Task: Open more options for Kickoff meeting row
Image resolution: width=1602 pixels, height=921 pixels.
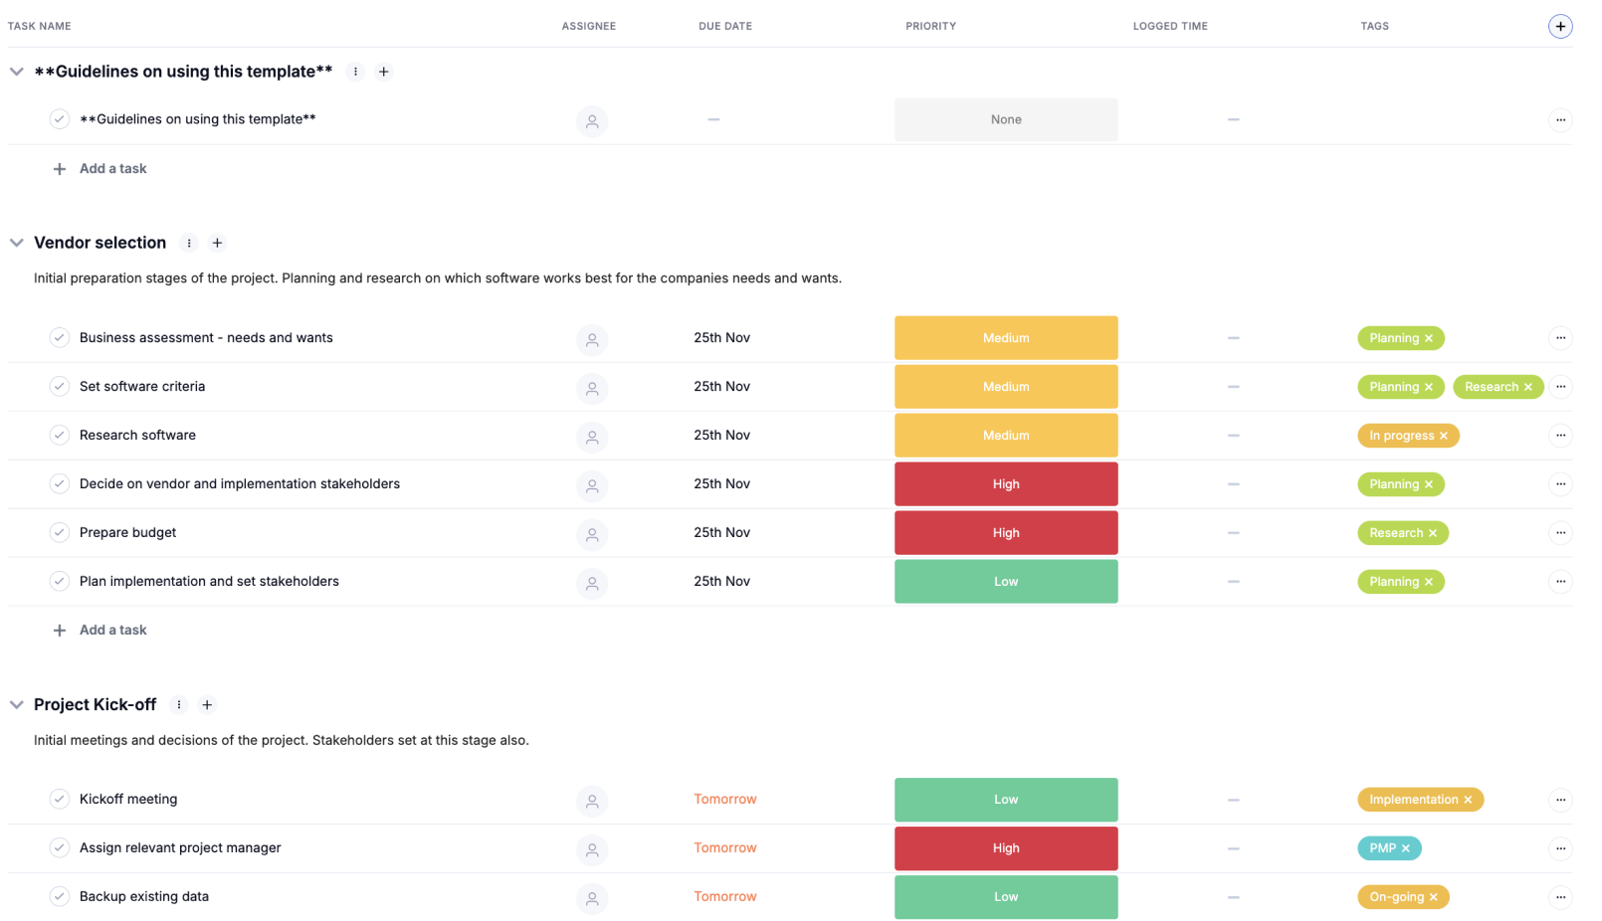Action: (x=1559, y=800)
